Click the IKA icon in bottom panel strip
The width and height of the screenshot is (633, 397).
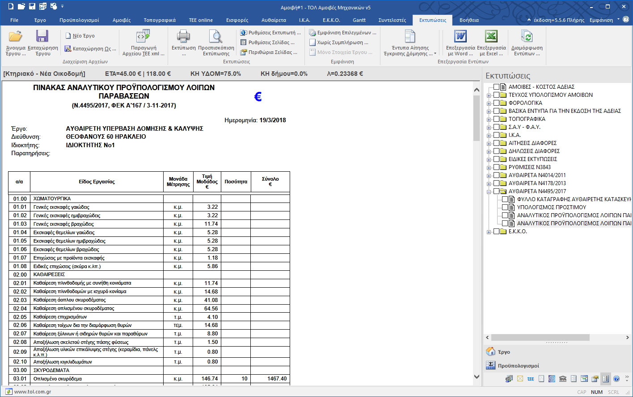point(563,379)
